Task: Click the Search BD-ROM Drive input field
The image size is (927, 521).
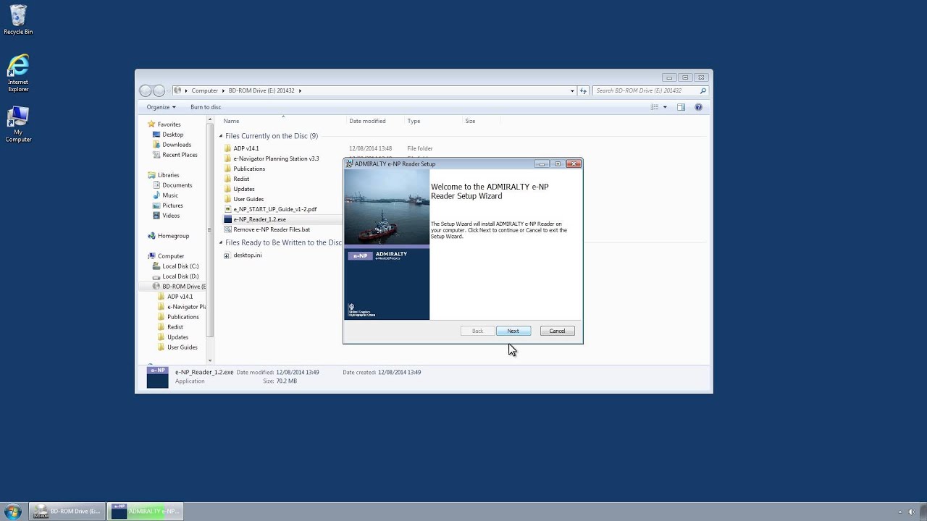Action: [645, 90]
